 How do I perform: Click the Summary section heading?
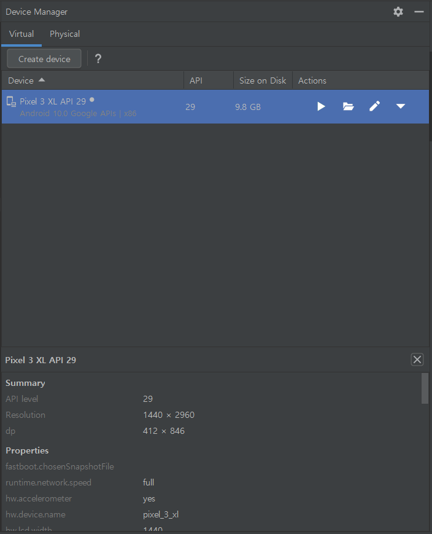pyautogui.click(x=25, y=383)
